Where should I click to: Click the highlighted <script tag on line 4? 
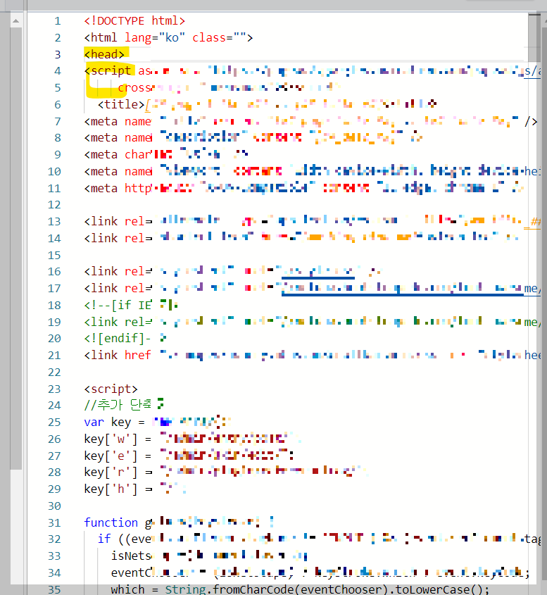tap(107, 71)
